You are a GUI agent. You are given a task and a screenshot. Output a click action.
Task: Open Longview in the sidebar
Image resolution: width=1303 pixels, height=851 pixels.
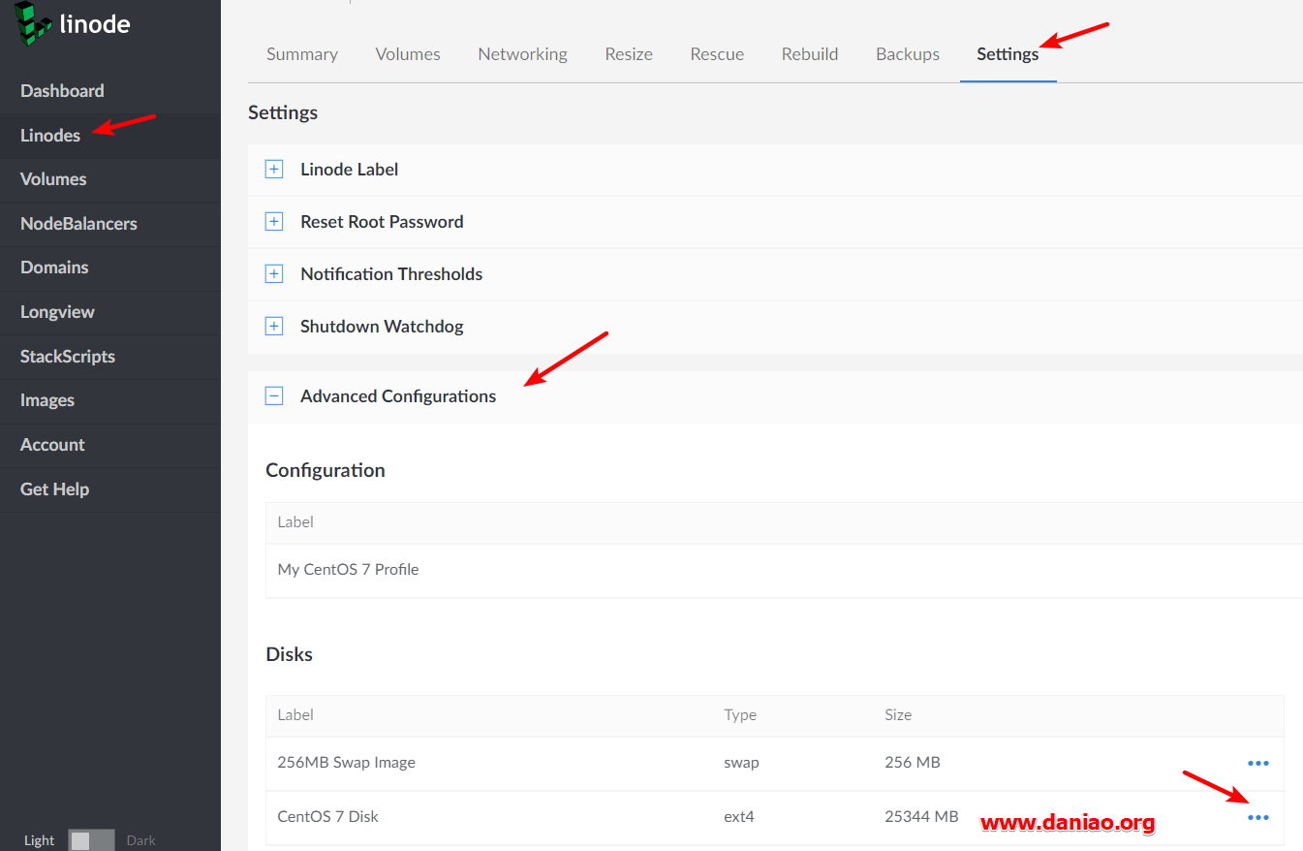tap(57, 312)
